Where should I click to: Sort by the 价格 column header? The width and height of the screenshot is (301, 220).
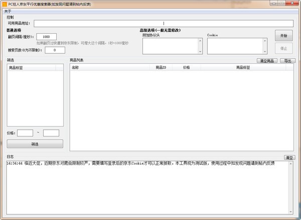(187, 67)
